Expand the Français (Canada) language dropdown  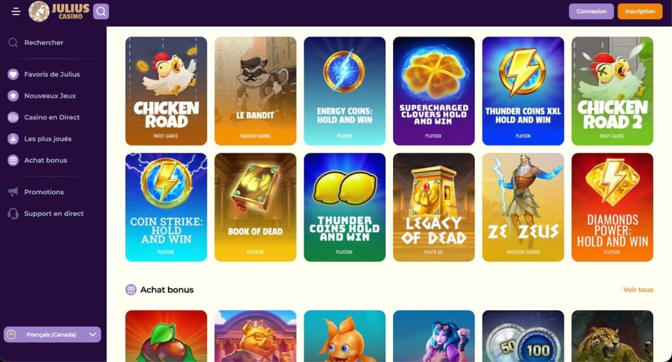click(x=52, y=334)
